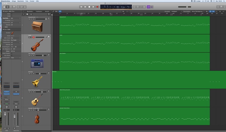The width and height of the screenshot is (226, 132).
Task: Open the Bearbeiten menu in Tracks area
Action: [31, 11]
